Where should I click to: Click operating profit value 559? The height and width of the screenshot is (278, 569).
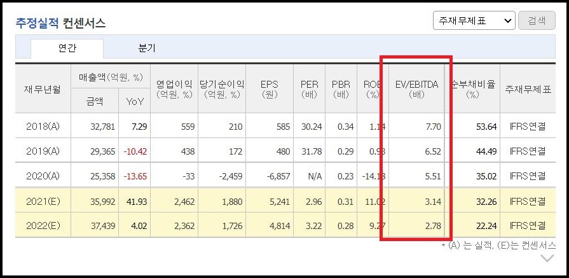pyautogui.click(x=188, y=127)
